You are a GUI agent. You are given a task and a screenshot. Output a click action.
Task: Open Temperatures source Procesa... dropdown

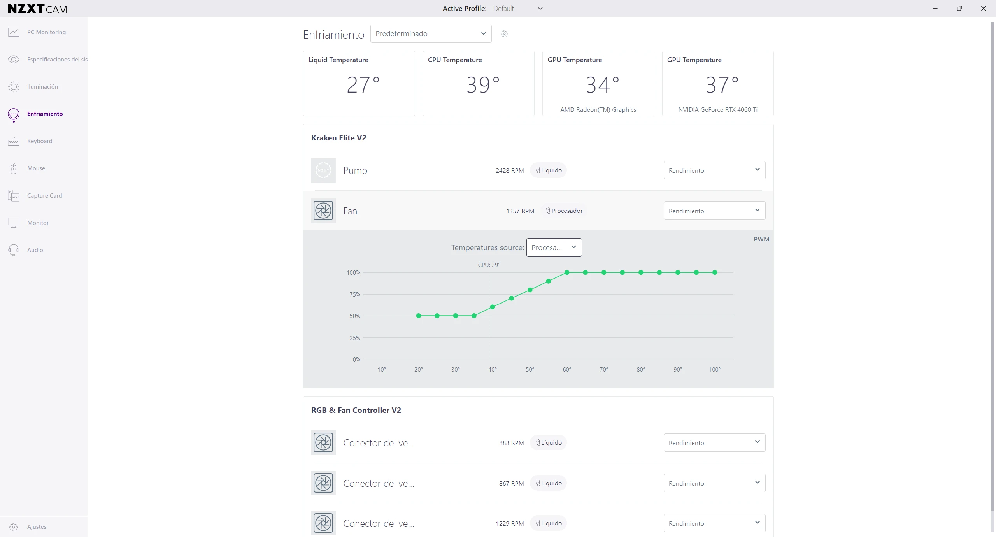[x=554, y=247]
